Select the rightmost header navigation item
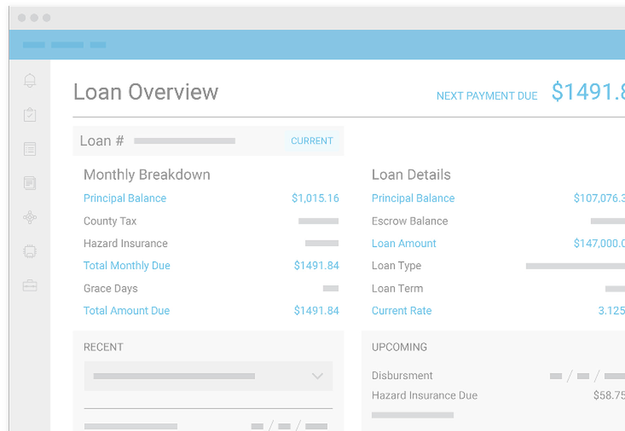The height and width of the screenshot is (431, 625). click(x=97, y=44)
